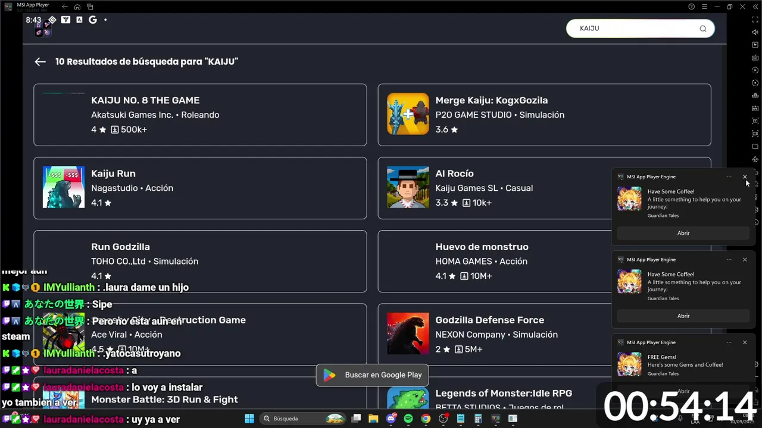Open OBS Studio from the taskbar
Screen dimensions: 762x428
coord(444,418)
